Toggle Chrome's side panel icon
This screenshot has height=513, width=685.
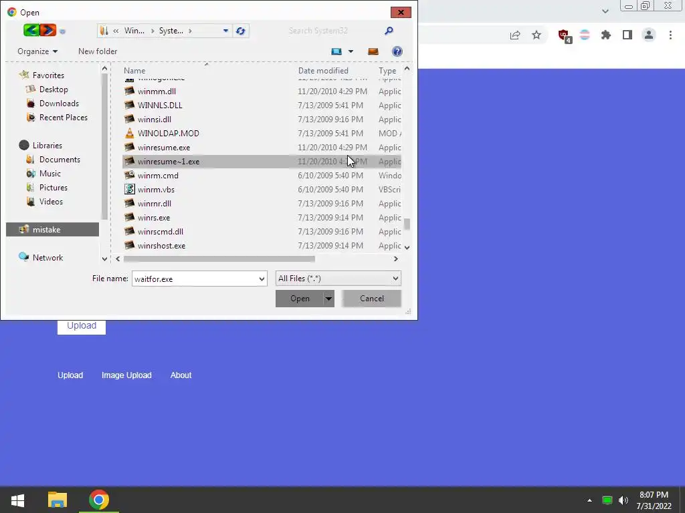pyautogui.click(x=627, y=35)
